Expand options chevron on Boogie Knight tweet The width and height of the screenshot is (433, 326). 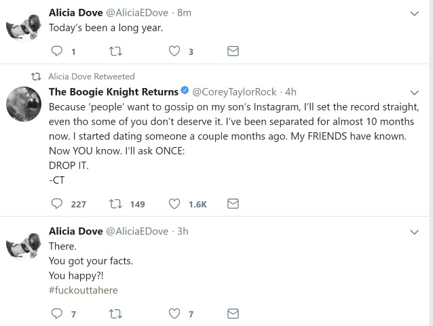tap(415, 92)
